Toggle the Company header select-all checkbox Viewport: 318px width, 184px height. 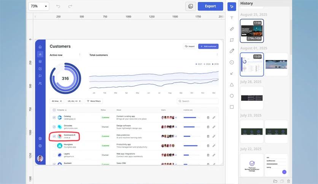click(x=54, y=110)
